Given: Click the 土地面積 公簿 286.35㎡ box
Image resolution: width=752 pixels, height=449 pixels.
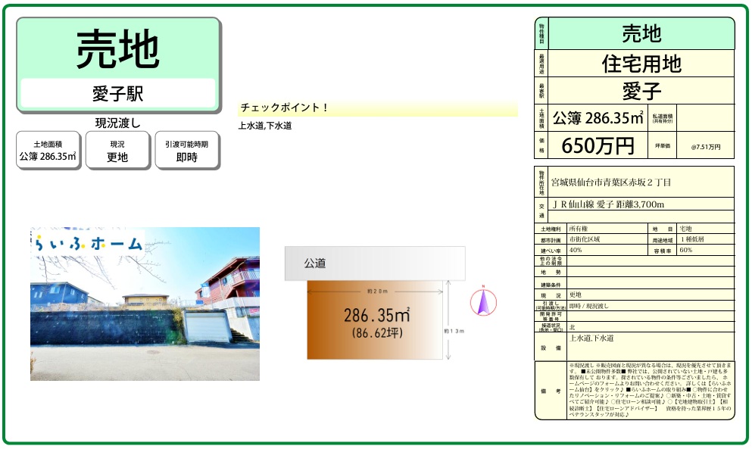Looking at the screenshot, I should point(48,151).
